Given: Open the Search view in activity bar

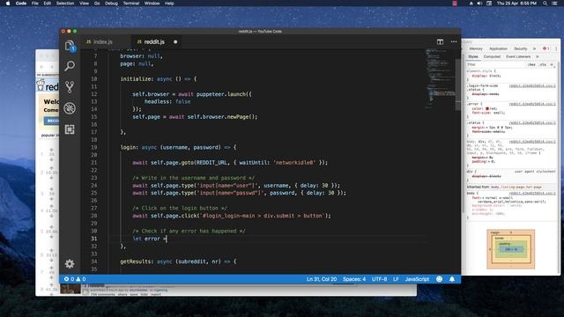Looking at the screenshot, I should point(70,66).
